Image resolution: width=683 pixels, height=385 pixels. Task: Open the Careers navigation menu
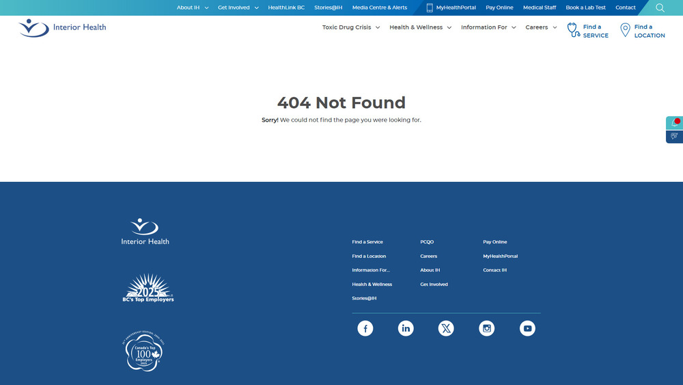(x=541, y=27)
